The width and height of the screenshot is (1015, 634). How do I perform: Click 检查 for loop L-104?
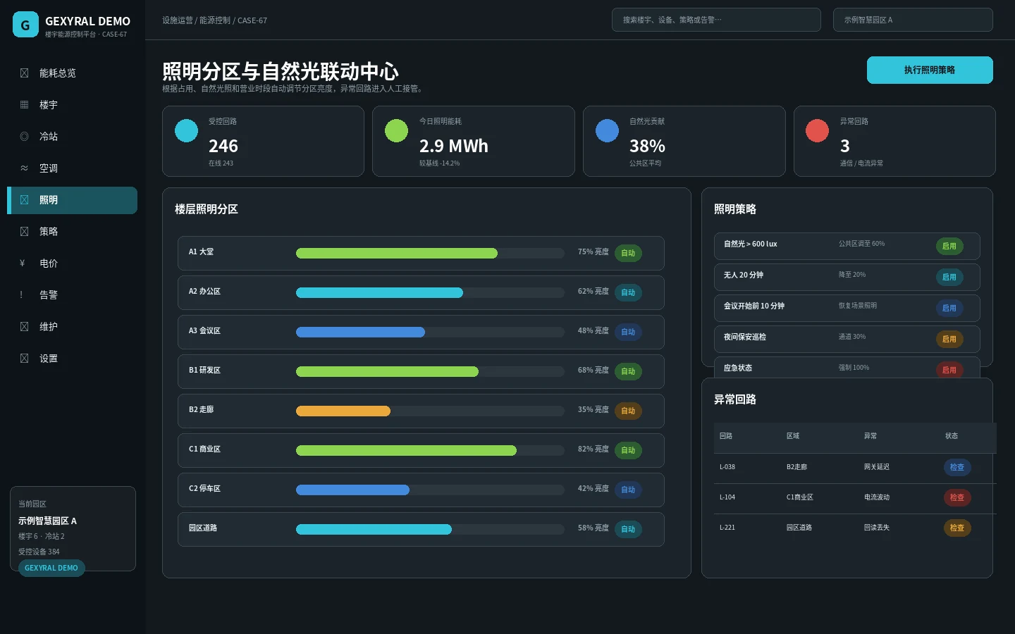(x=956, y=498)
